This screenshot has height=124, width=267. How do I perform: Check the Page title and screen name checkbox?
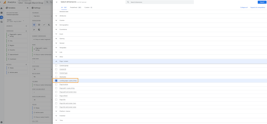pyautogui.click(x=56, y=107)
